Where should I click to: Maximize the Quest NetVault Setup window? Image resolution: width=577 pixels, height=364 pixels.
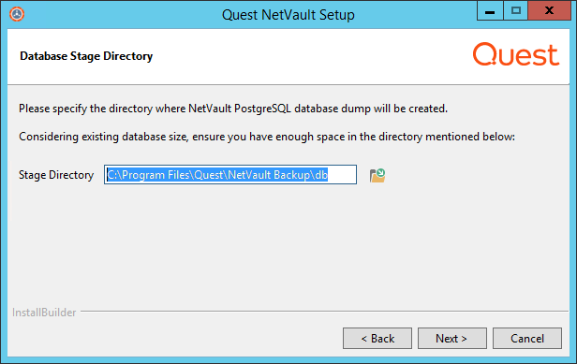tap(515, 10)
